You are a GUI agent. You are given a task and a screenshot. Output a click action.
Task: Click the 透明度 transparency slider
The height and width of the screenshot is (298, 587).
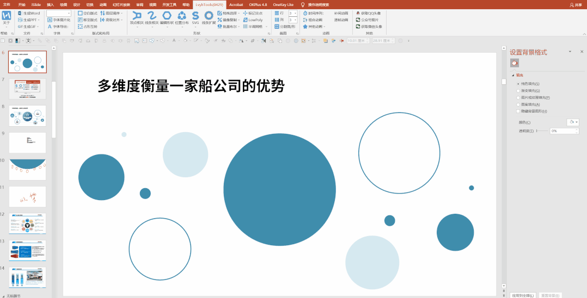(x=542, y=131)
